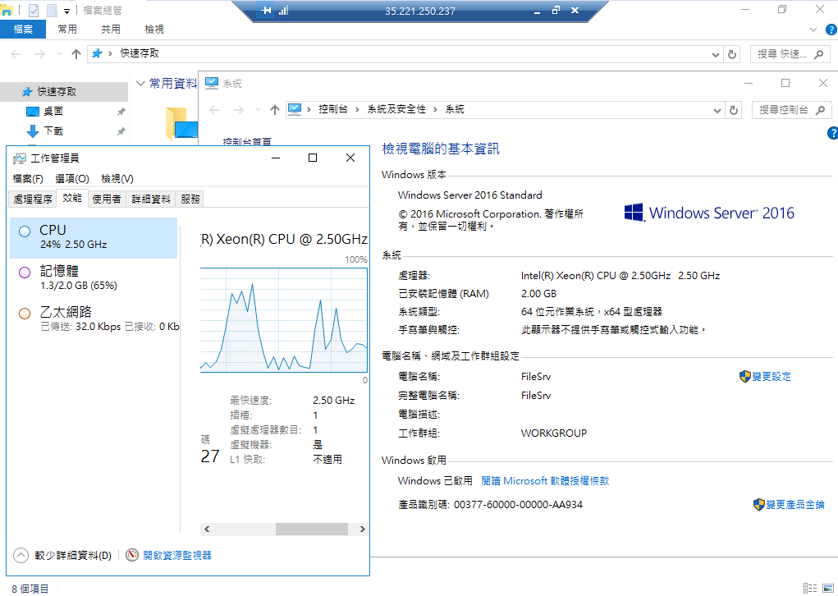
Task: Open 閱讀 Microsoft 軟體授權條款 link
Action: coord(545,480)
